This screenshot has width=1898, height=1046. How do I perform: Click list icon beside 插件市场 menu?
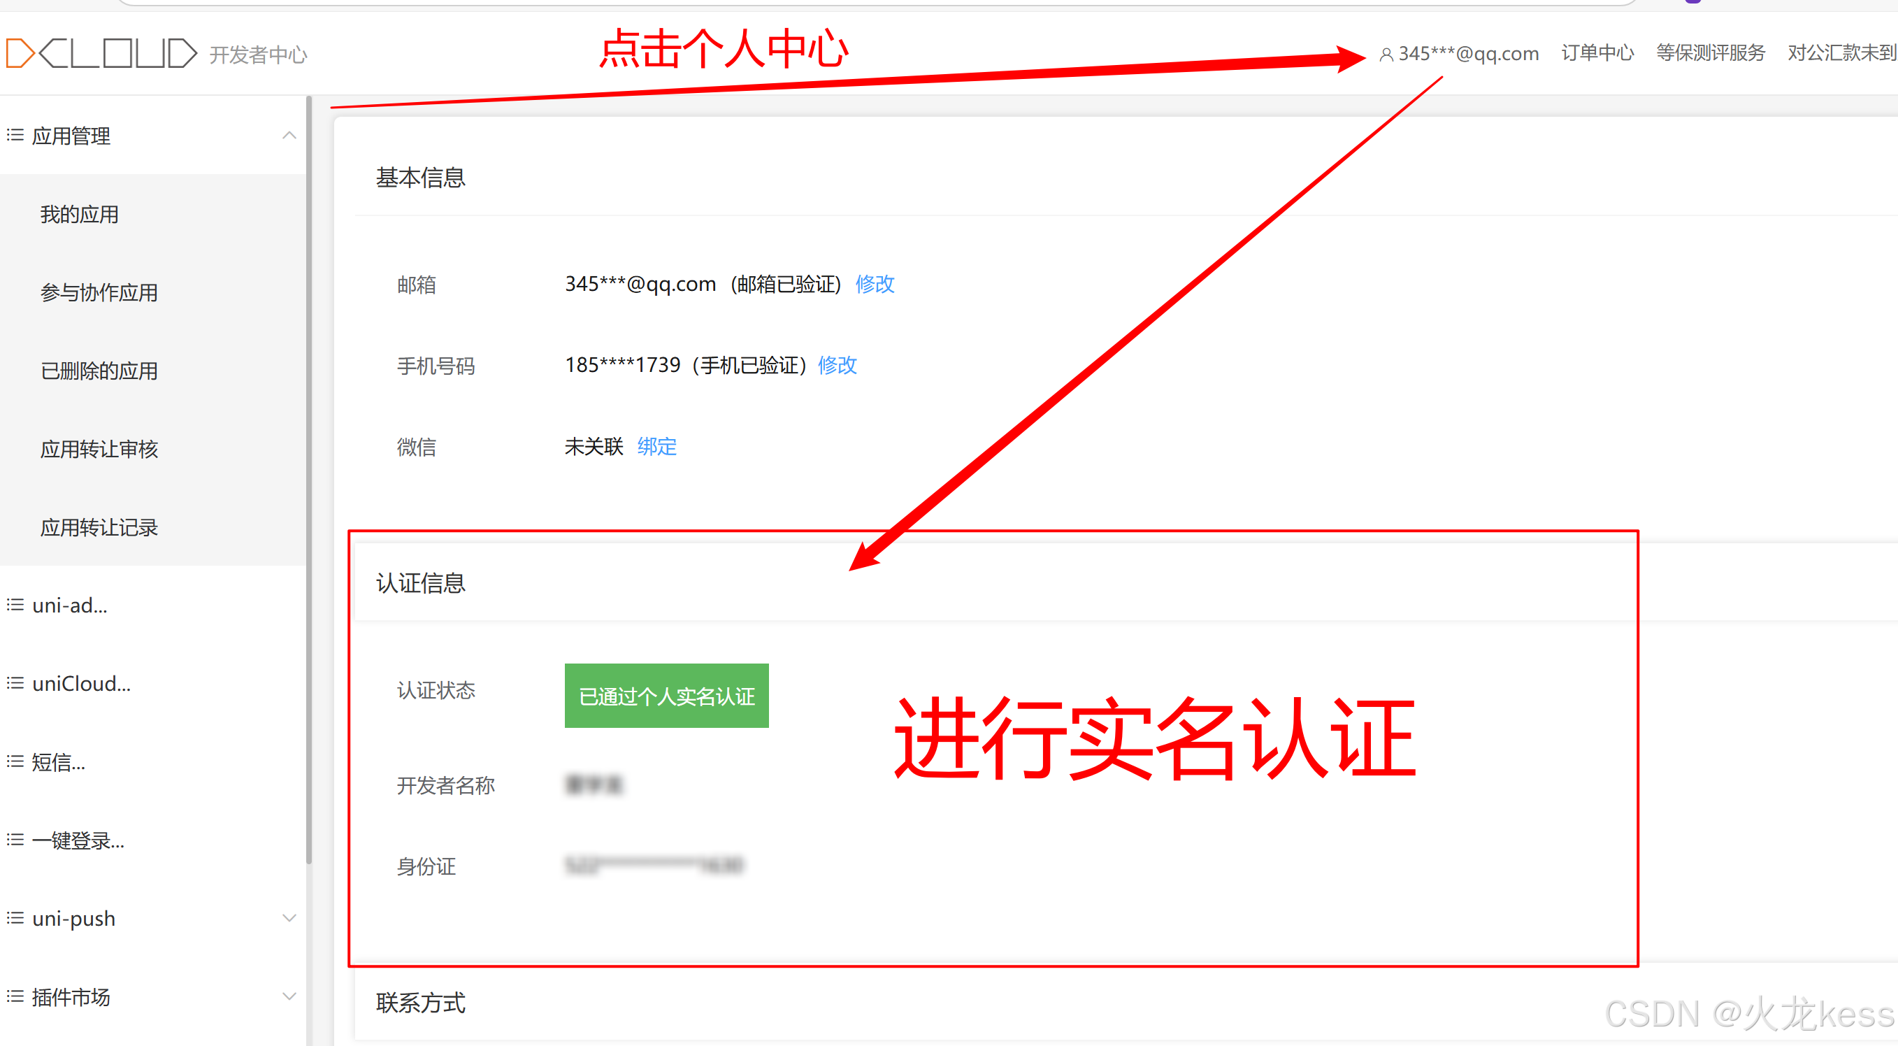(15, 996)
